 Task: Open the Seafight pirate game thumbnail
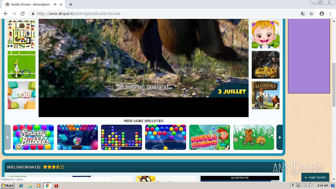click(x=266, y=65)
